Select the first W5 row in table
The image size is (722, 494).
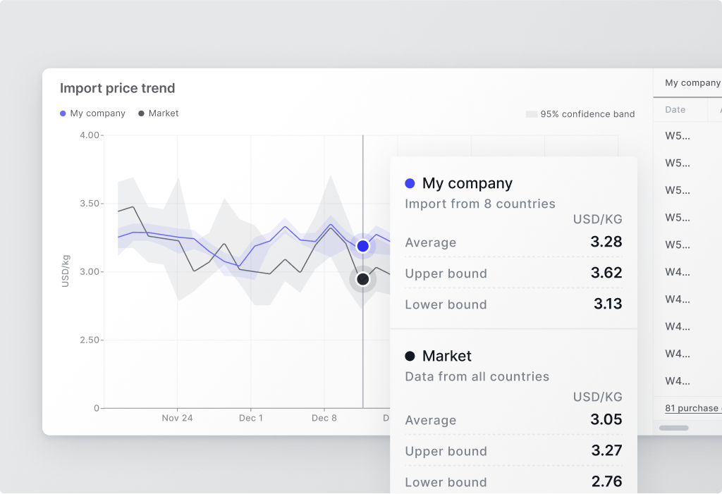click(x=678, y=136)
